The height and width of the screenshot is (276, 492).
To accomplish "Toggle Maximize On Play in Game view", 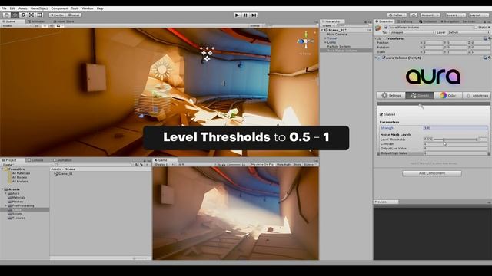I will tap(263, 164).
